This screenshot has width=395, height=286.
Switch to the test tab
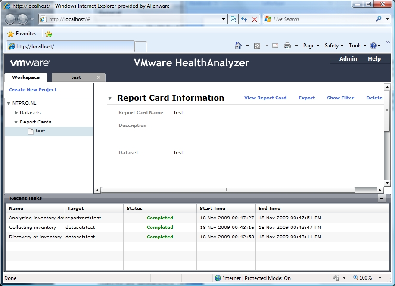pos(76,77)
